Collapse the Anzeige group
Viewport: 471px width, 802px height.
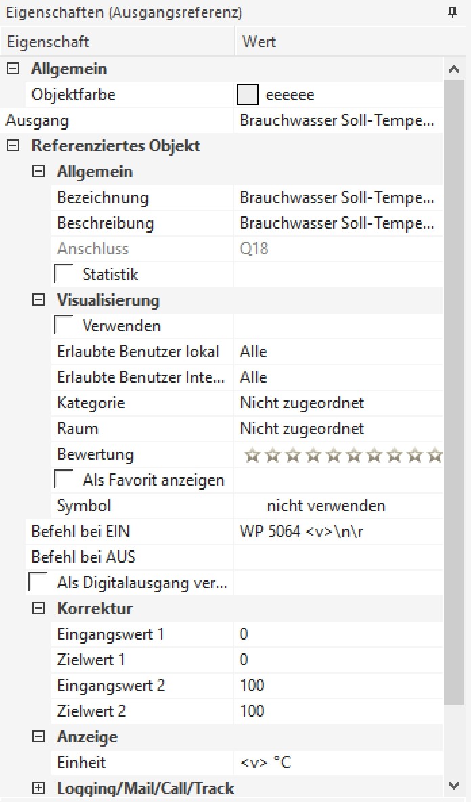38,737
